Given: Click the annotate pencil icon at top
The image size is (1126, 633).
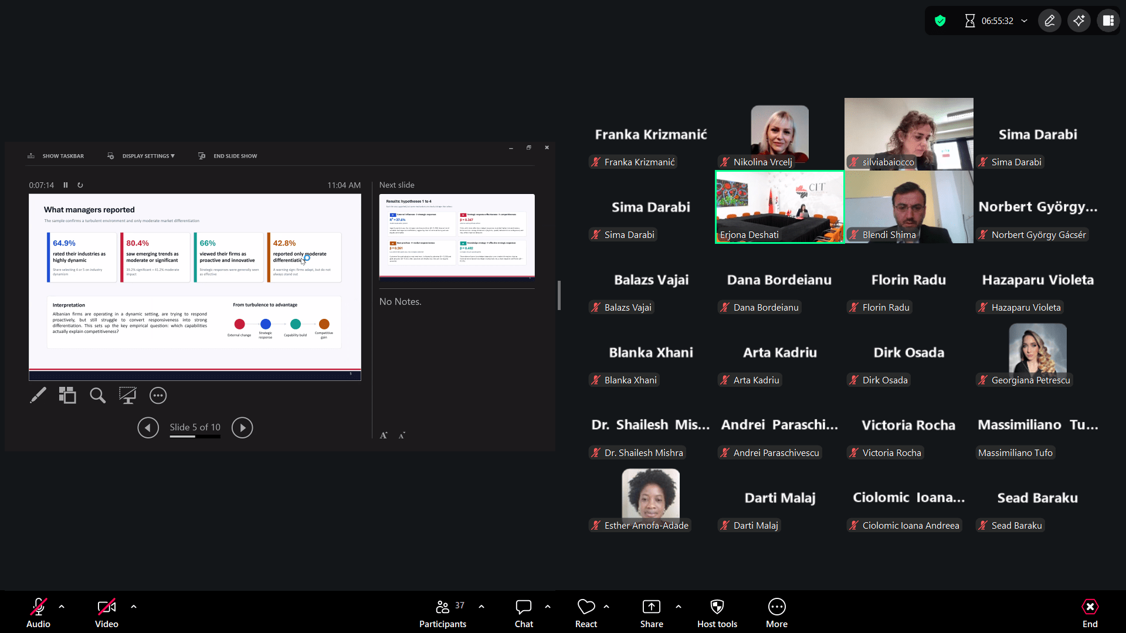Looking at the screenshot, I should (x=1049, y=21).
